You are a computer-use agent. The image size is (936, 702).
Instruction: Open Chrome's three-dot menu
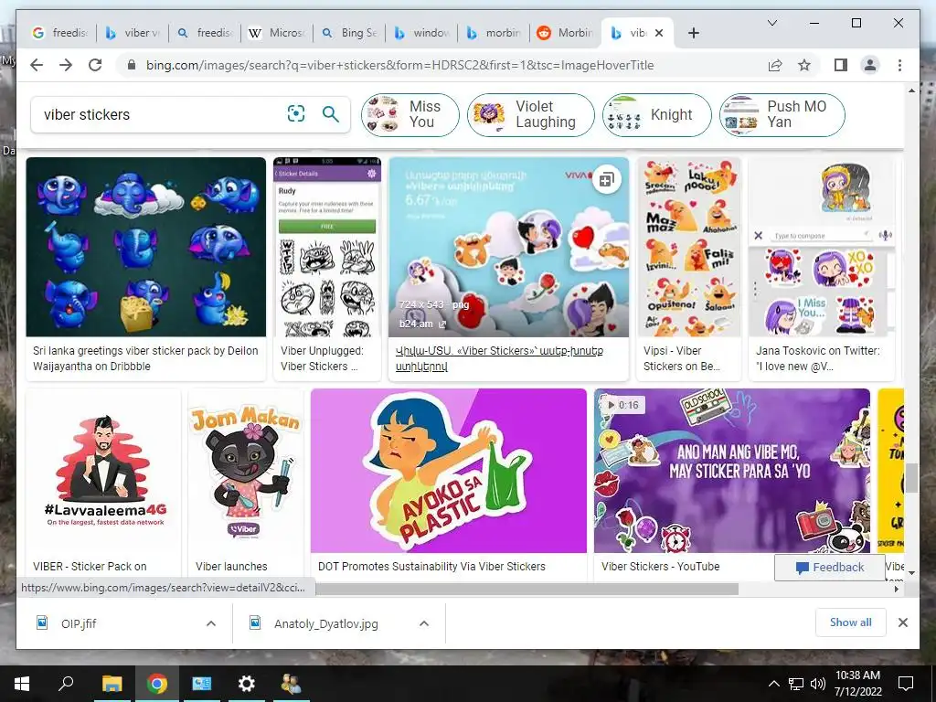coord(899,65)
